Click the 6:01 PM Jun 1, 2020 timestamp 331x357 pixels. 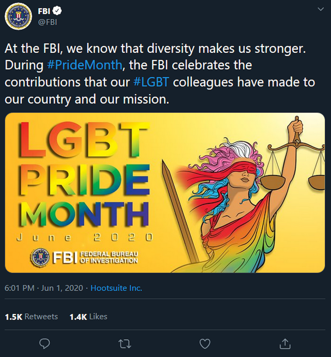(x=44, y=288)
